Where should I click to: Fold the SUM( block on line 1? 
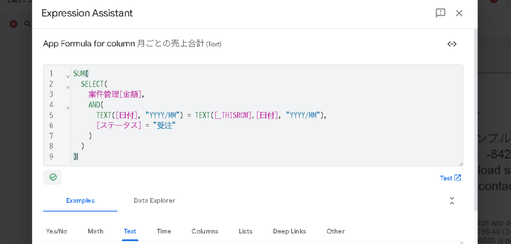(x=68, y=76)
